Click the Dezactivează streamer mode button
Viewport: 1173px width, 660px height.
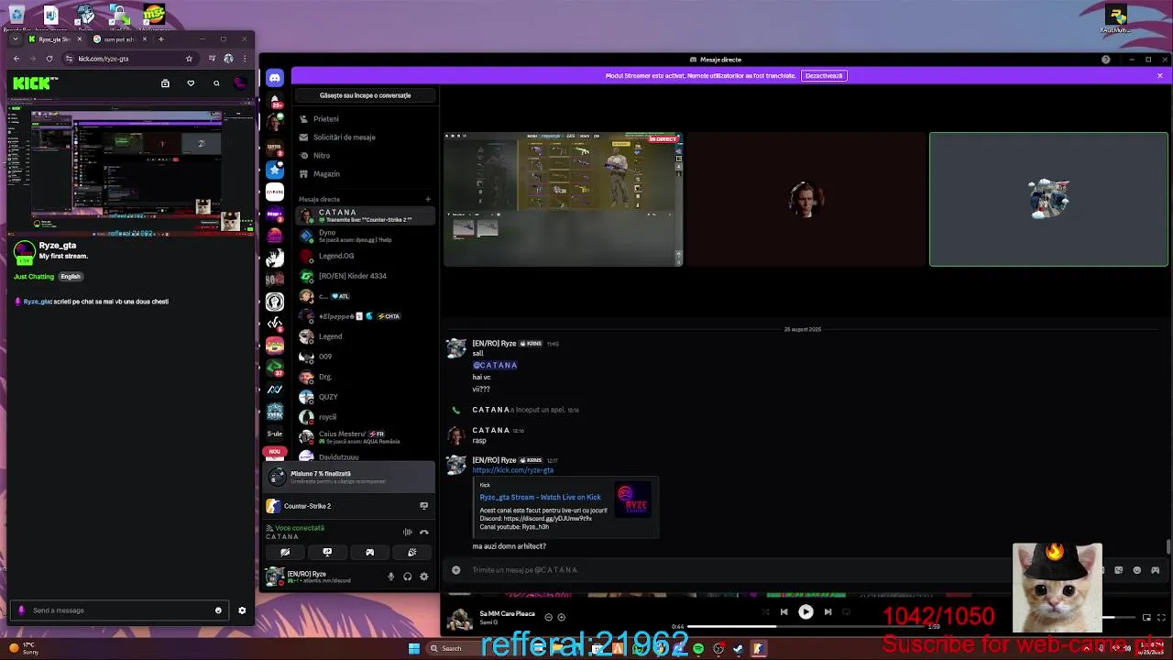(823, 76)
